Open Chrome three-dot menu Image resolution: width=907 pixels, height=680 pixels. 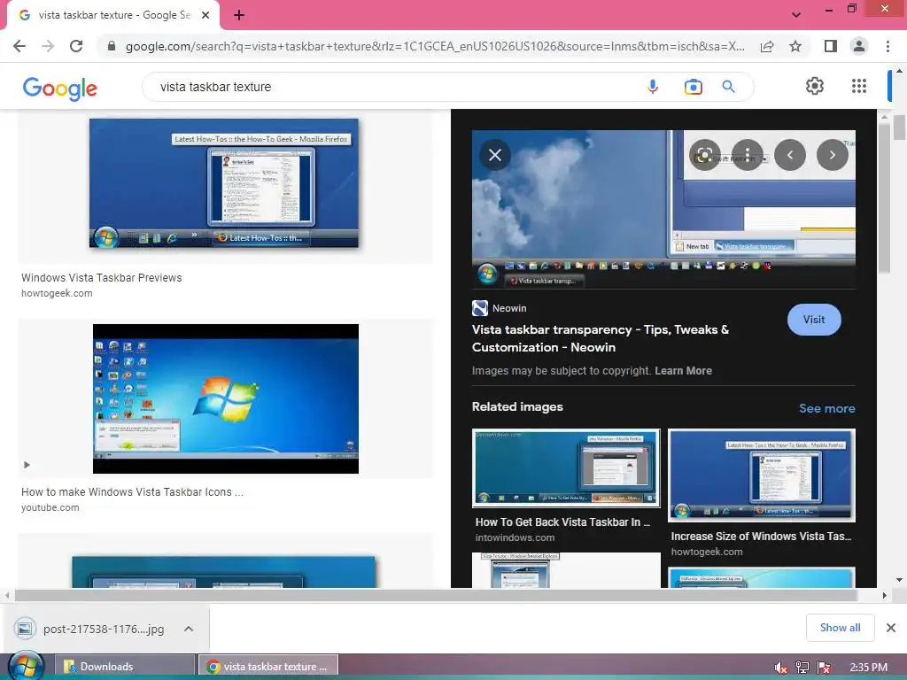[x=888, y=46]
